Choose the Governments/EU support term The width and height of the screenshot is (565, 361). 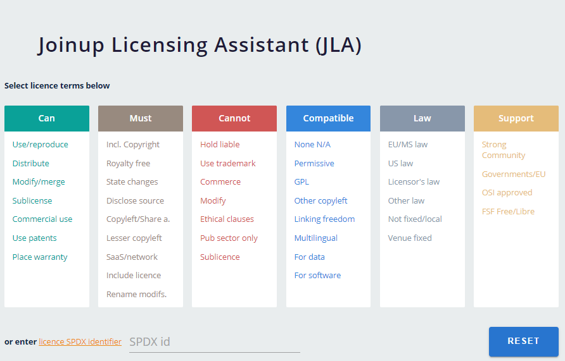coord(514,174)
